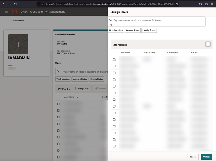The image size is (216, 161).
Task: Open the Pocket save icon in toolbar
Action: click(200, 4)
